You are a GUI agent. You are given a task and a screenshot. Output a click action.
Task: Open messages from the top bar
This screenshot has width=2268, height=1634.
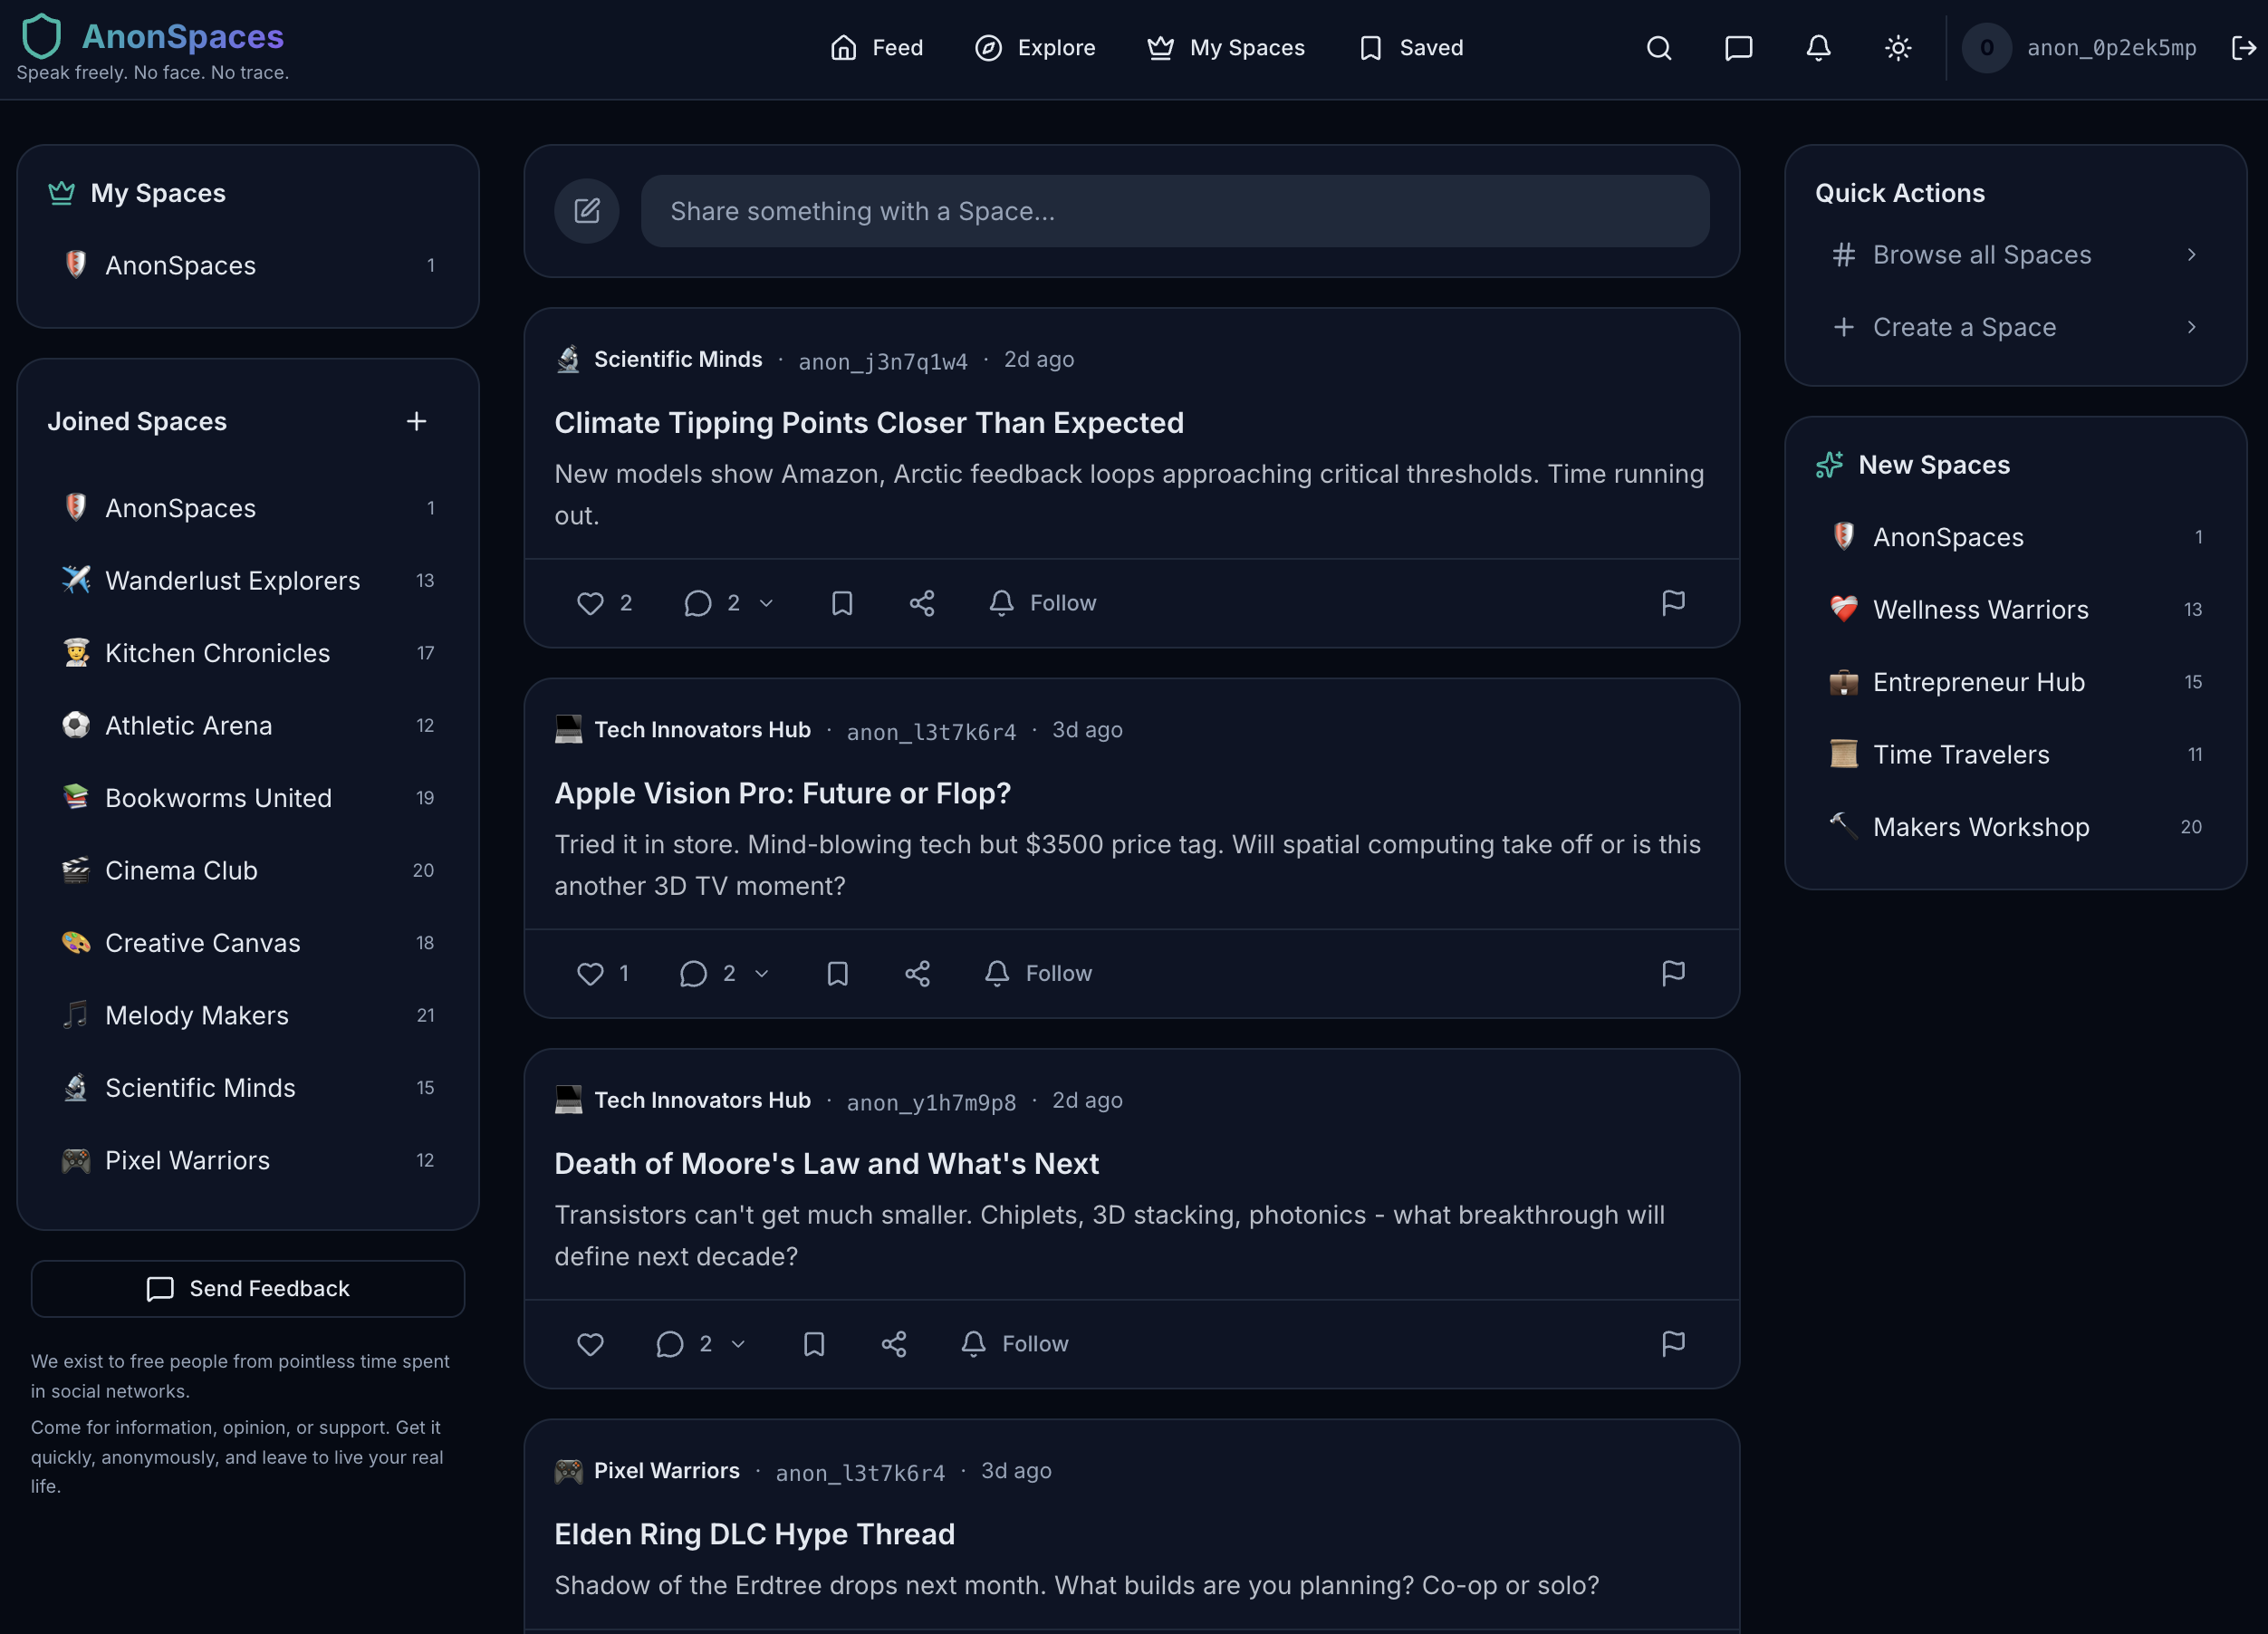click(1738, 47)
